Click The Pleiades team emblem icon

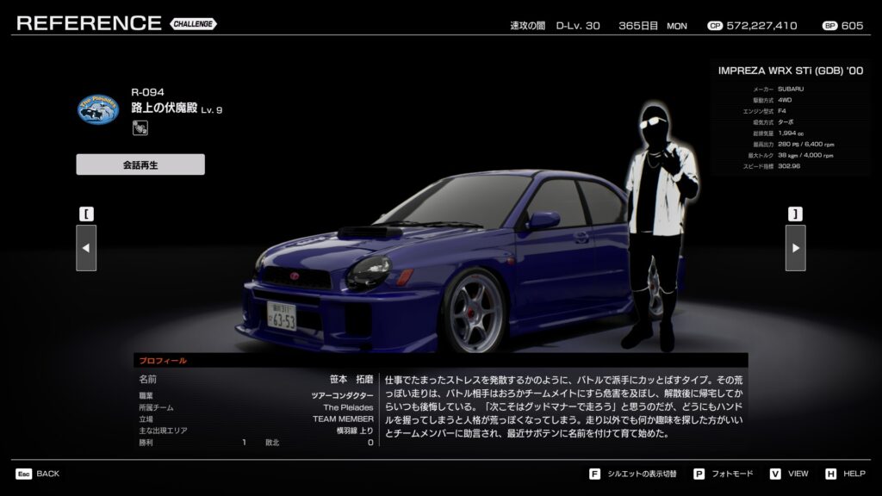pyautogui.click(x=98, y=108)
